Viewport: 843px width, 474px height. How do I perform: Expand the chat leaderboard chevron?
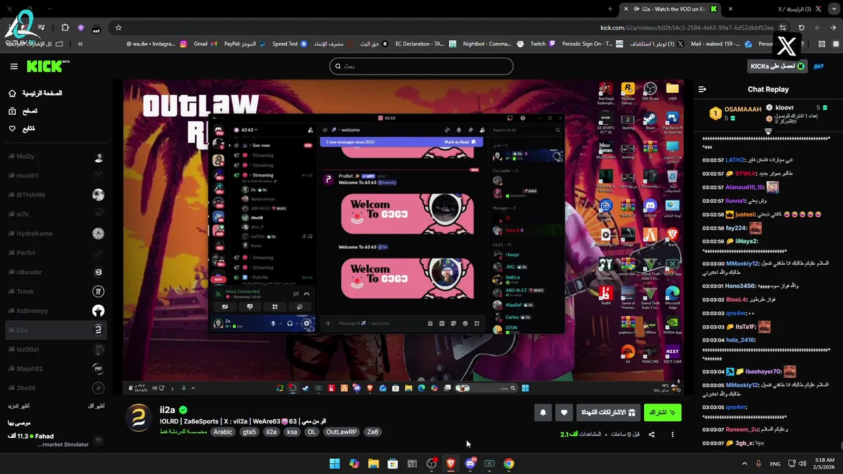[x=768, y=132]
